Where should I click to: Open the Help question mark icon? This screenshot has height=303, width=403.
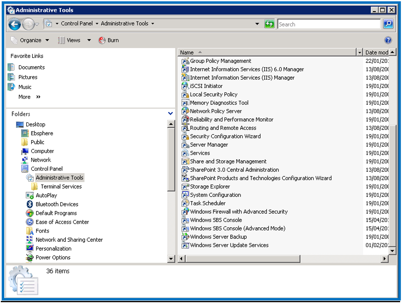tap(388, 40)
